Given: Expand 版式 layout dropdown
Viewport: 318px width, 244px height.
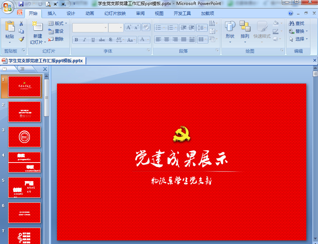Looking at the screenshot, I should [x=58, y=23].
